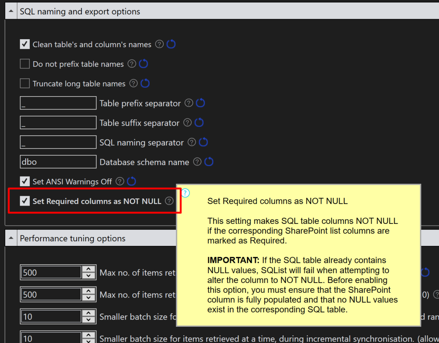Reset SQL naming separator value
The height and width of the screenshot is (343, 439).
click(203, 142)
